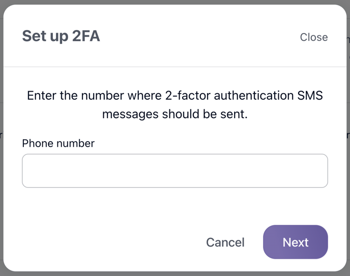Screen dimensions: 350x276
Task: Hit Next to submit the phone number
Action: (x=295, y=242)
